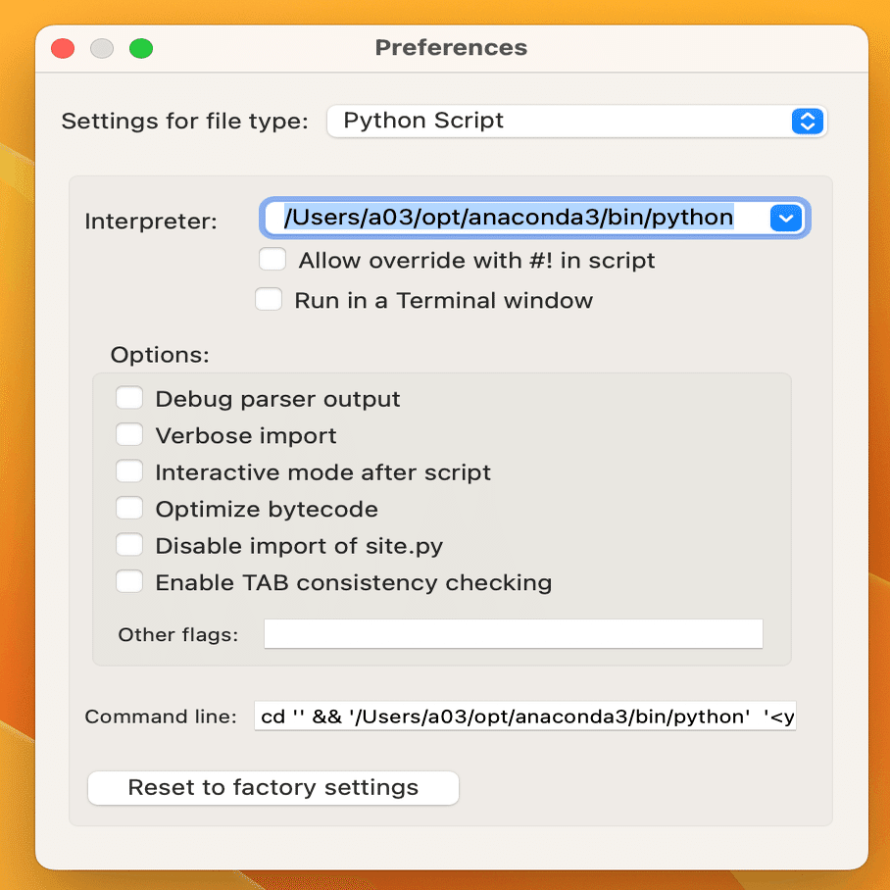The height and width of the screenshot is (890, 890).
Task: Enable TAB consistency checking
Action: pyautogui.click(x=129, y=581)
